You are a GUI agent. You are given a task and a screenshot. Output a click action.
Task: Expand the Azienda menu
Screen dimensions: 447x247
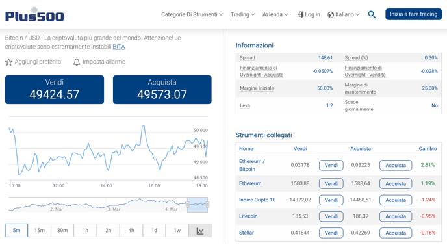275,14
